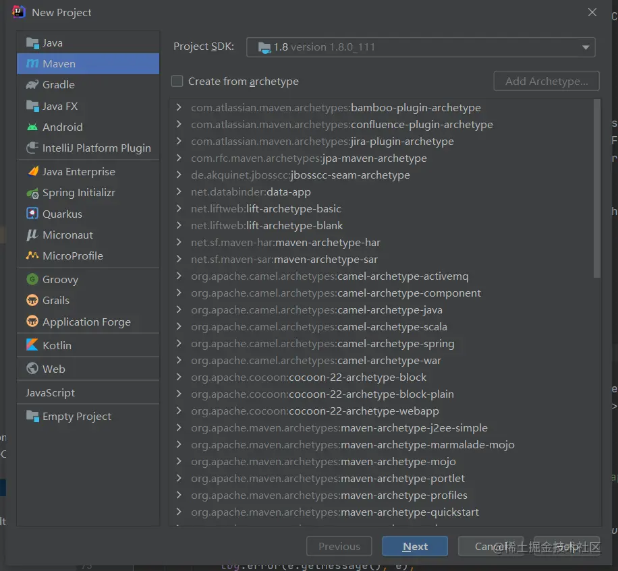Select camel-archetype-java row
618x571 pixels.
(383, 310)
